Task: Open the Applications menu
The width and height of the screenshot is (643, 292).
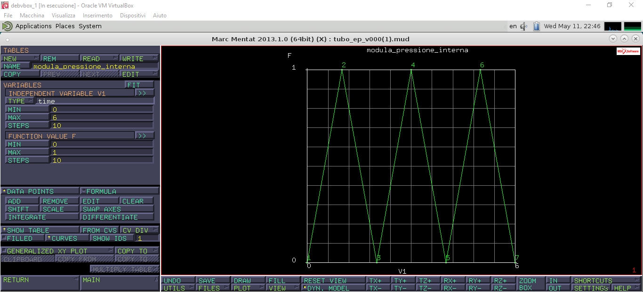Action: [33, 26]
